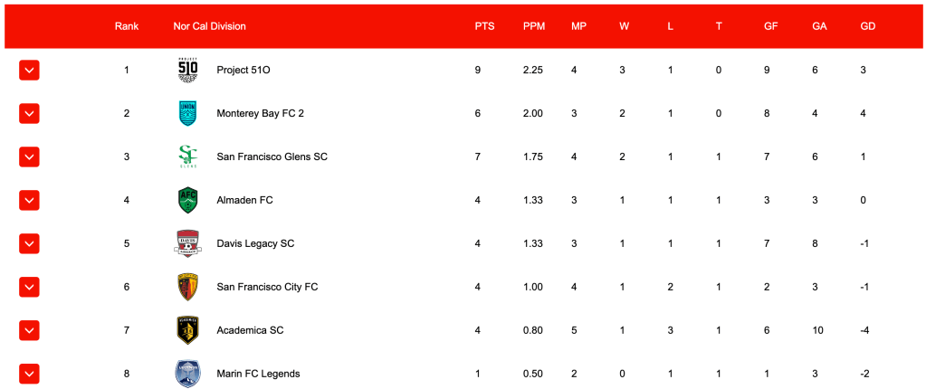This screenshot has width=926, height=389.
Task: Expand the San Francisco Glens SC row
Action: (29, 157)
